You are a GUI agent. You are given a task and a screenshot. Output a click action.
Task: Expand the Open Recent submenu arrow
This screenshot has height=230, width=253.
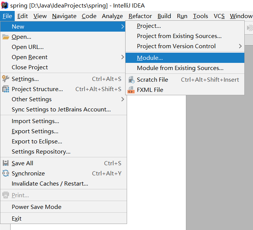tap(123, 57)
